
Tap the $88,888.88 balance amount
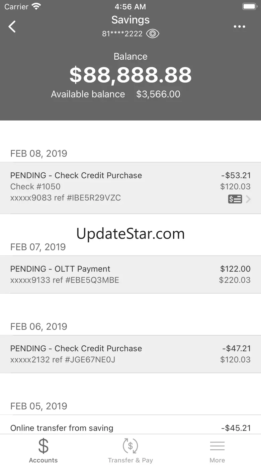(130, 75)
